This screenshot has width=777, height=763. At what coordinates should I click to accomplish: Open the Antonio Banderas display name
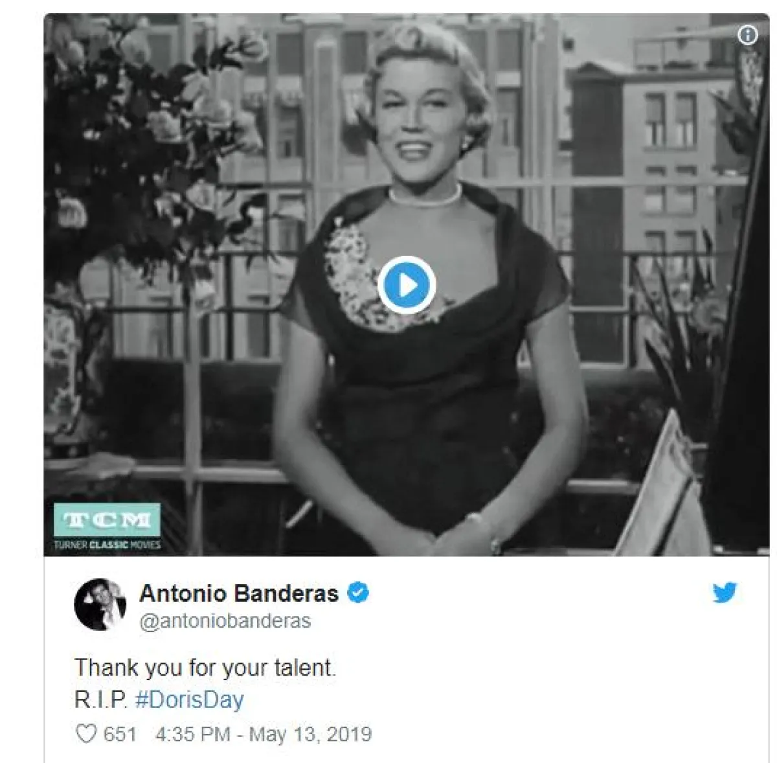(x=239, y=593)
